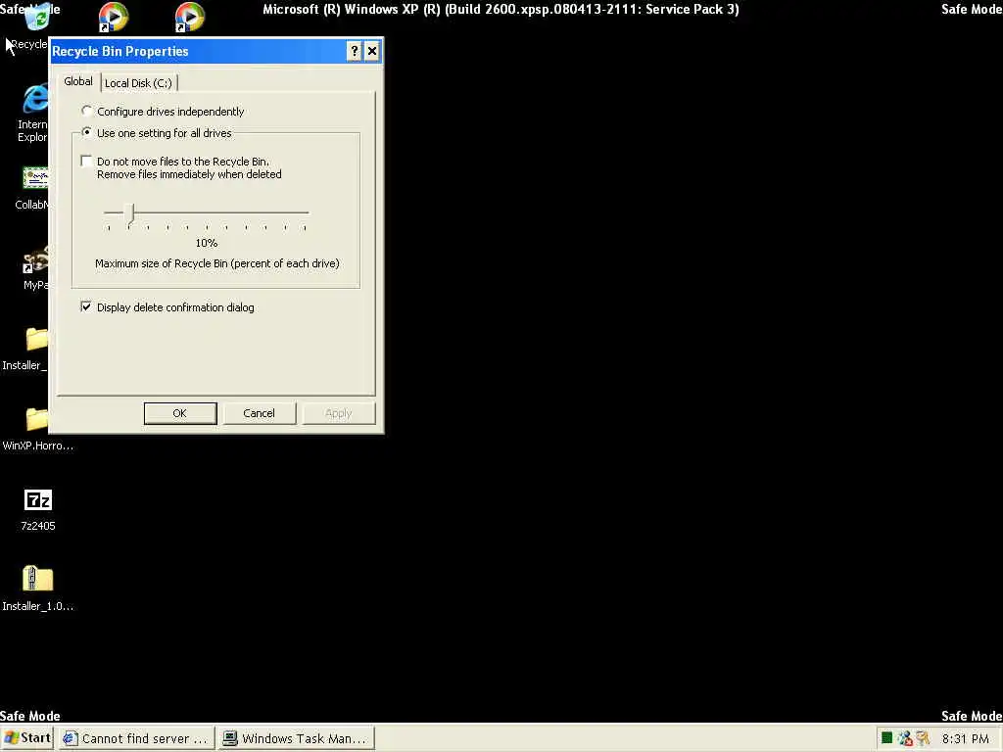1003x752 pixels.
Task: Select the Installer_ folder icon beside the dialog
Action: (36, 339)
